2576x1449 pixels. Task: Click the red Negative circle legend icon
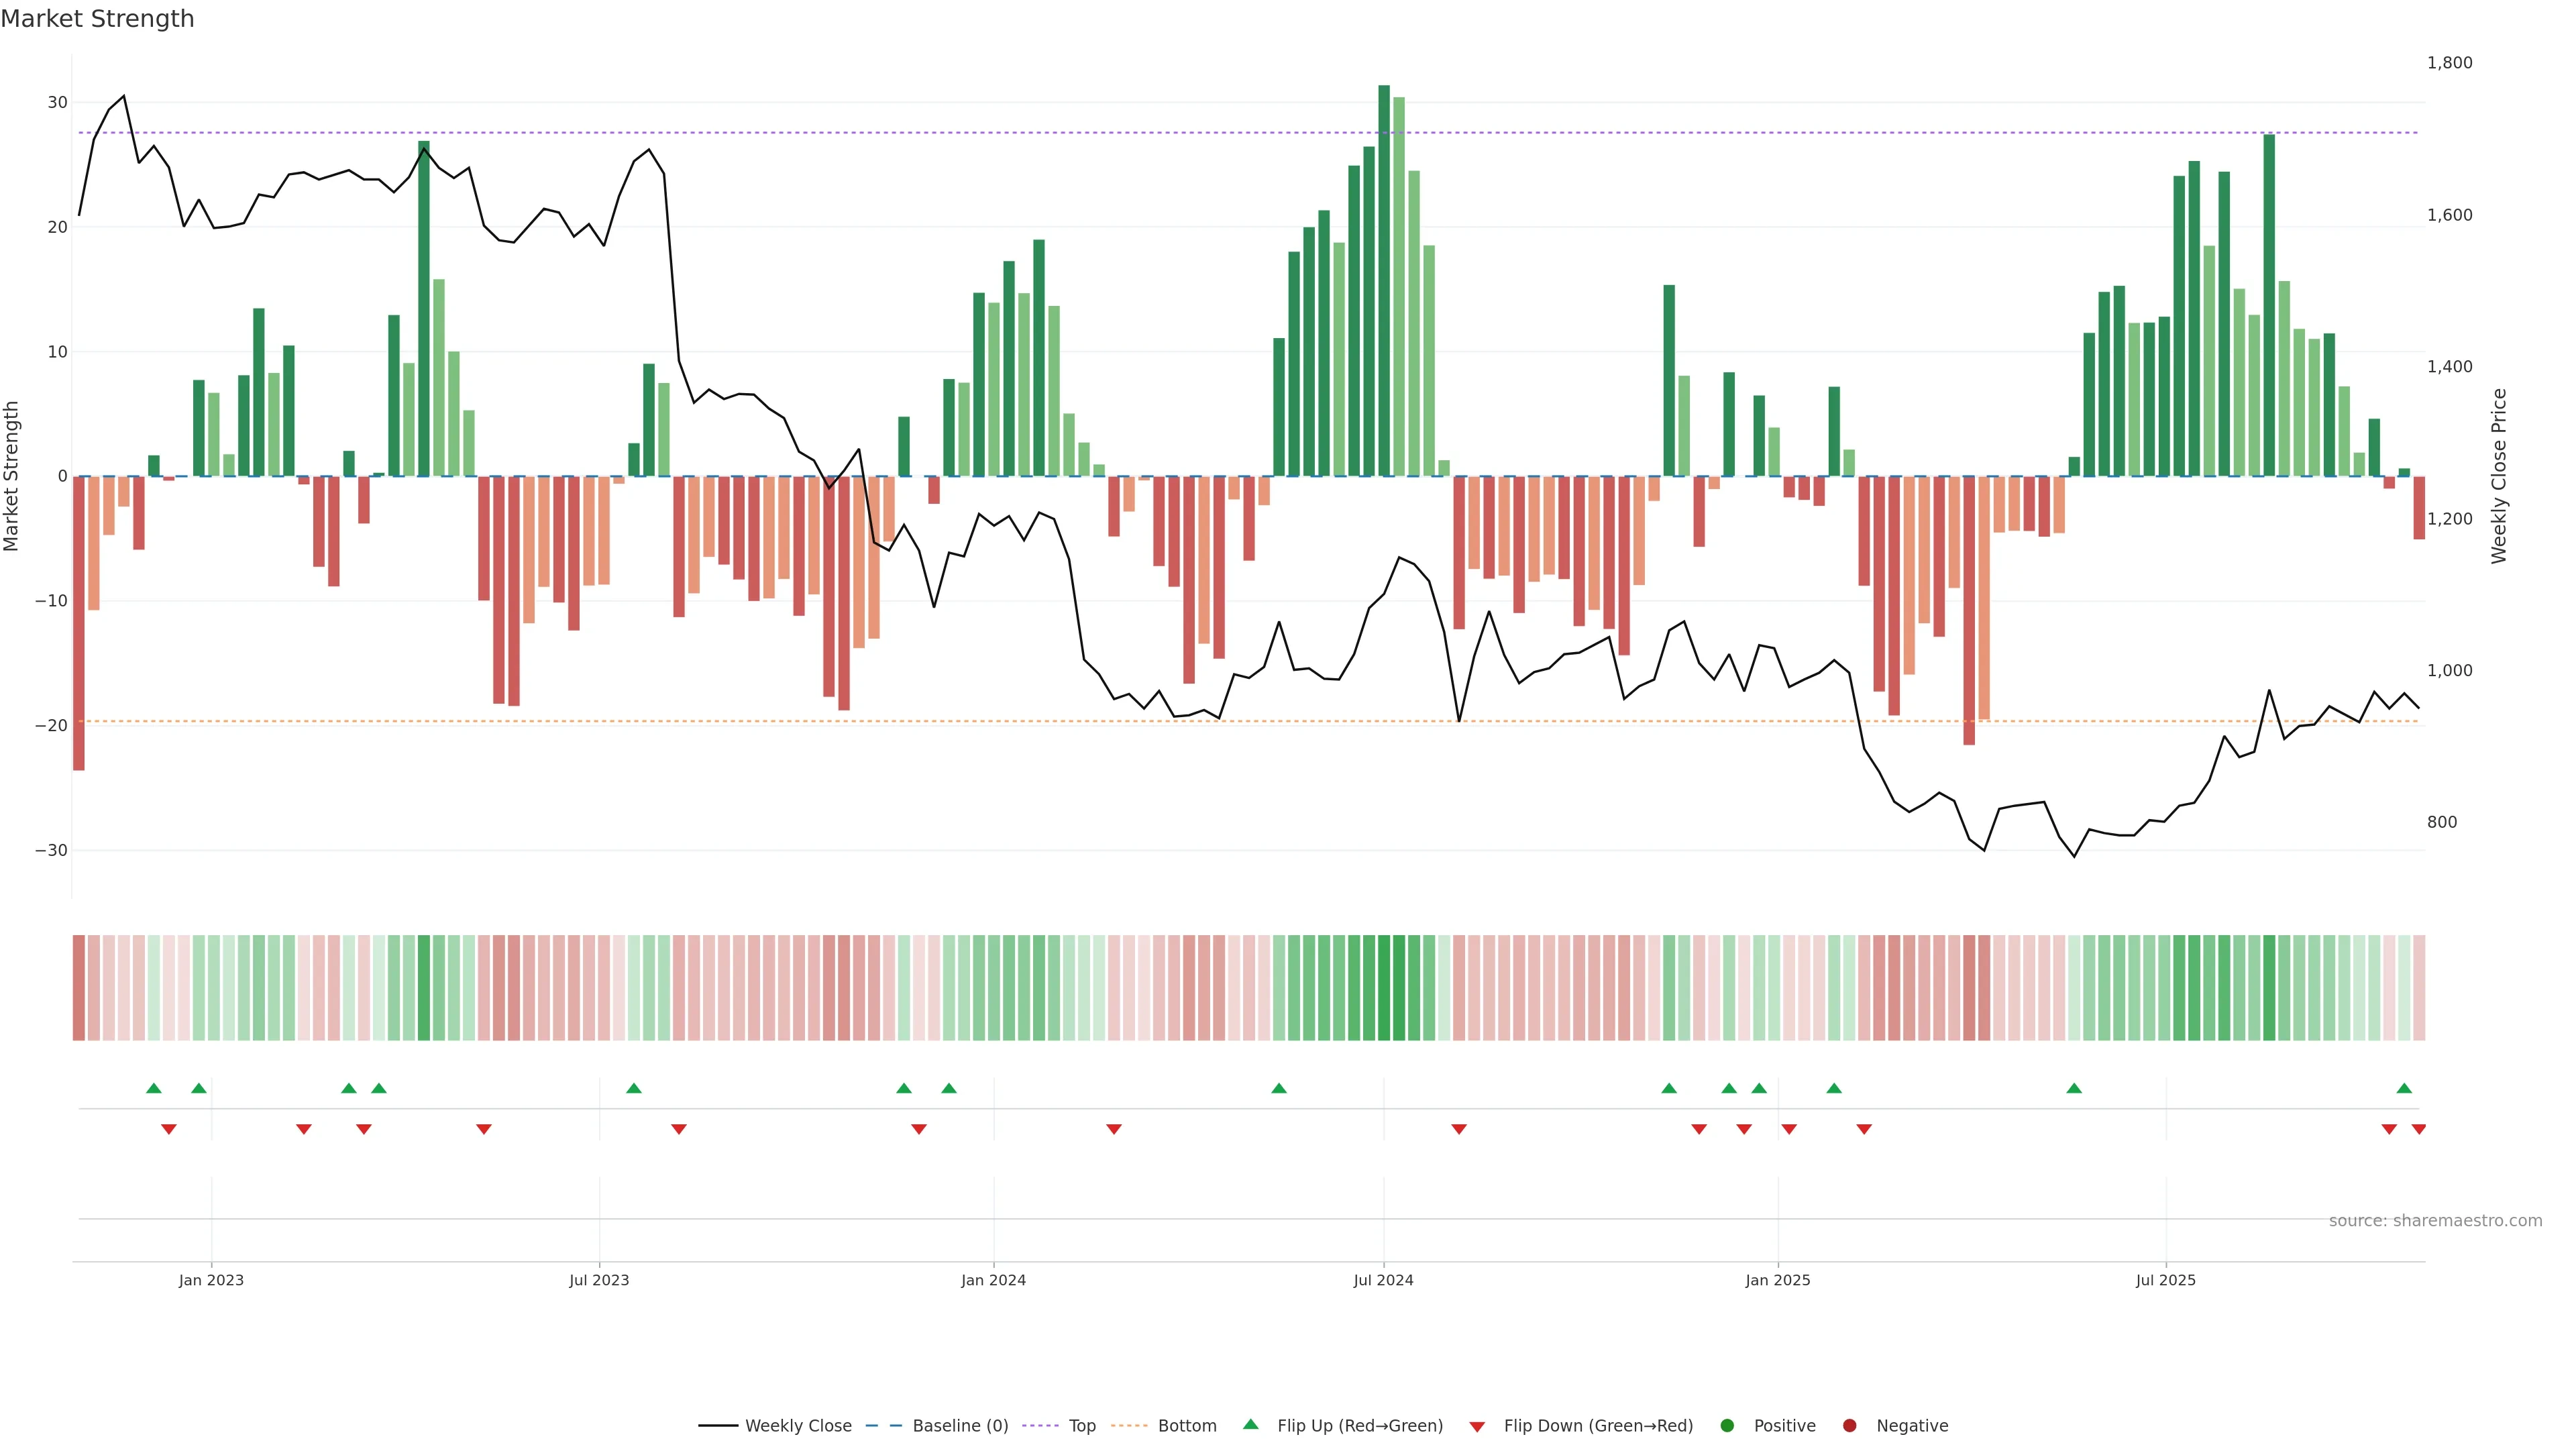tap(1849, 1425)
